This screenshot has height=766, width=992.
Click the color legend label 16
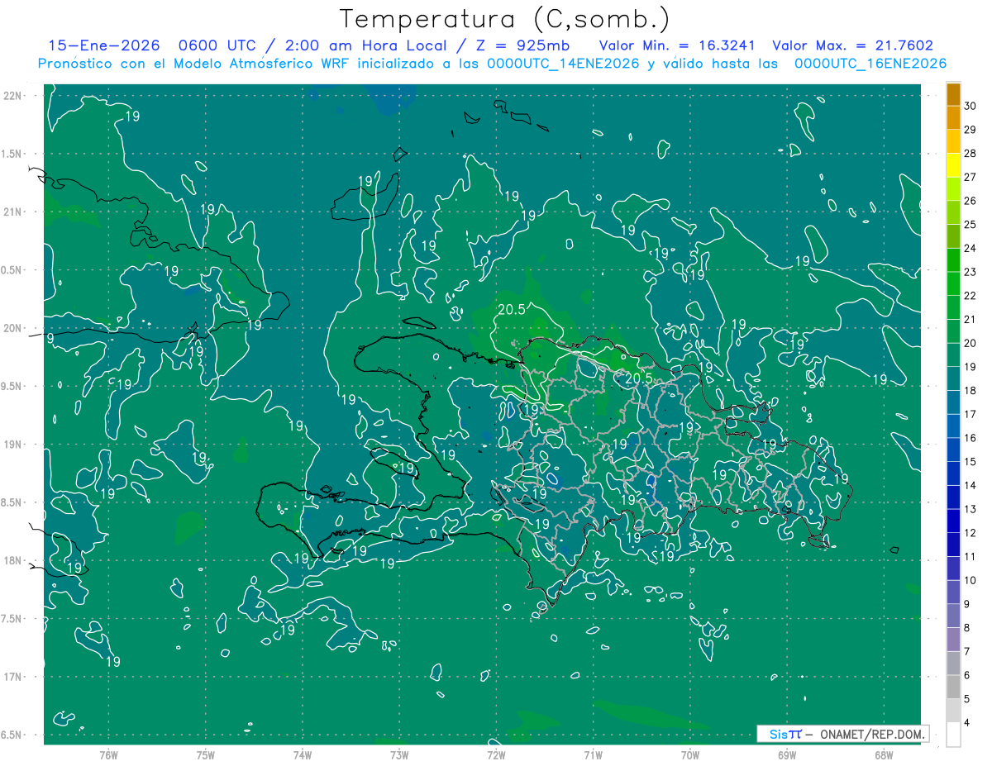pos(971,438)
